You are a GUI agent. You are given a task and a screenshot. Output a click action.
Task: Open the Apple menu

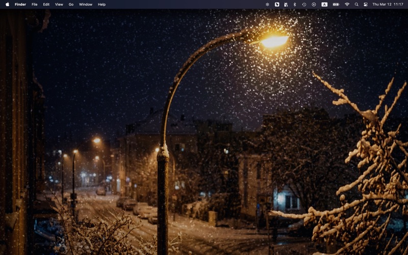click(7, 4)
